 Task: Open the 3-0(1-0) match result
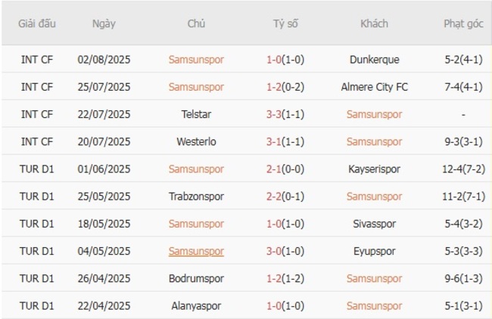click(x=285, y=251)
